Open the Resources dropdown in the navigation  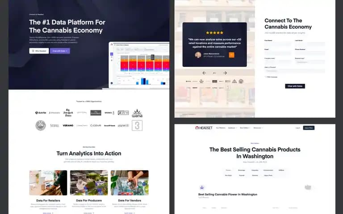pyautogui.click(x=258, y=128)
